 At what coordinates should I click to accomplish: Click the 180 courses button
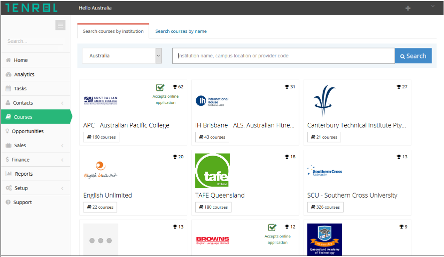[x=213, y=207]
